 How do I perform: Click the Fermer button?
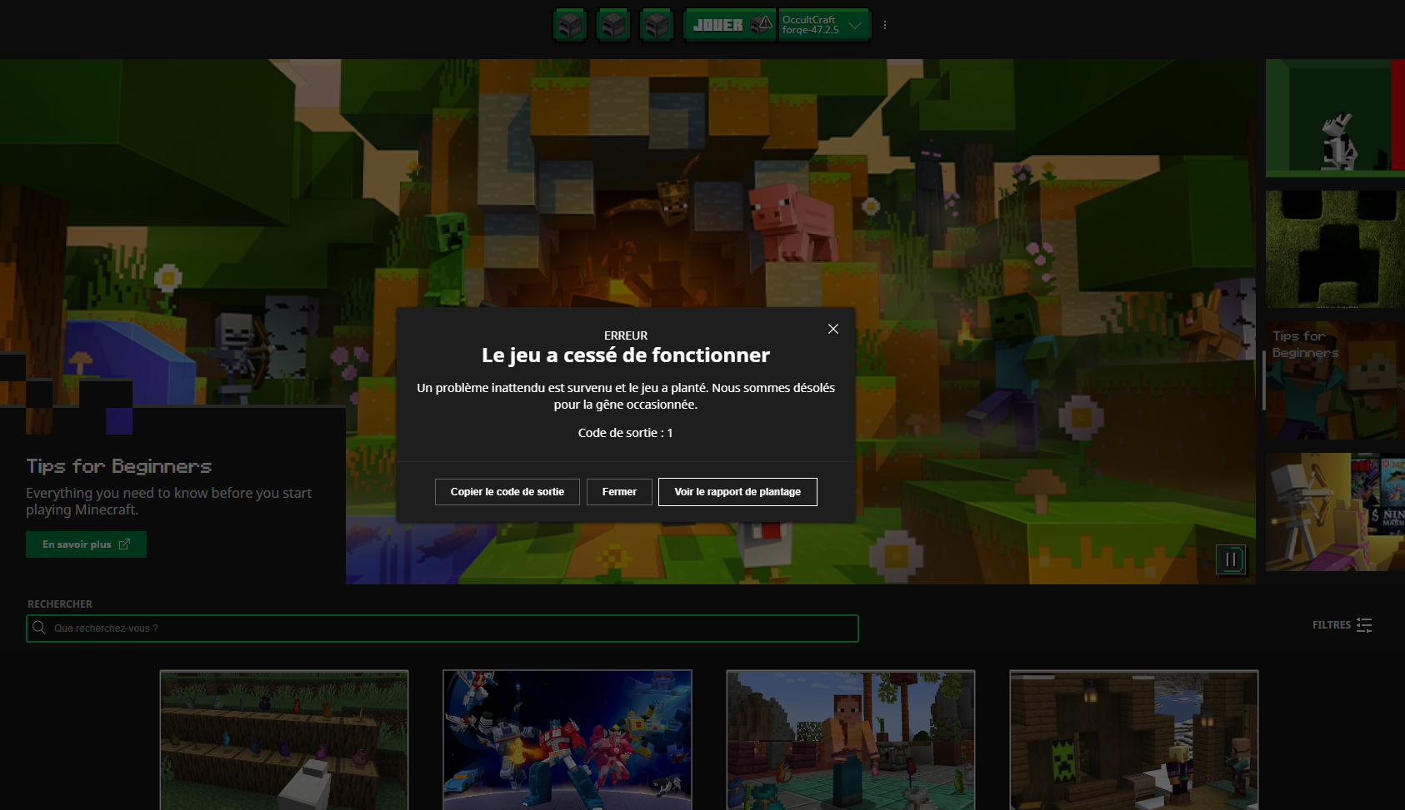[619, 492]
